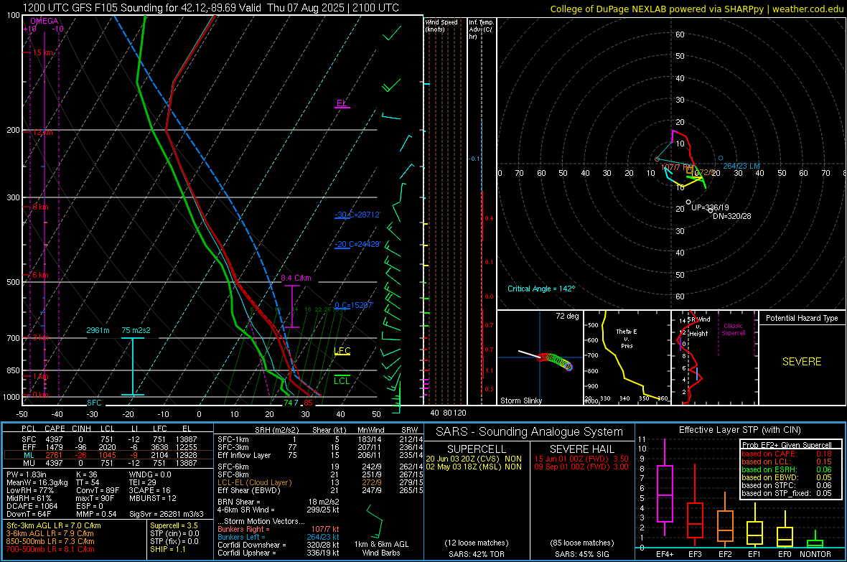Viewport: 847px width, 562px height.
Task: Click the Sfc-3km AGL LR = 7.0 C/km line
Action: [54, 525]
